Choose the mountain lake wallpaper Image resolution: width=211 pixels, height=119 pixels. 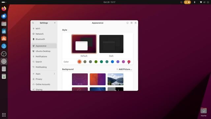pos(115,79)
